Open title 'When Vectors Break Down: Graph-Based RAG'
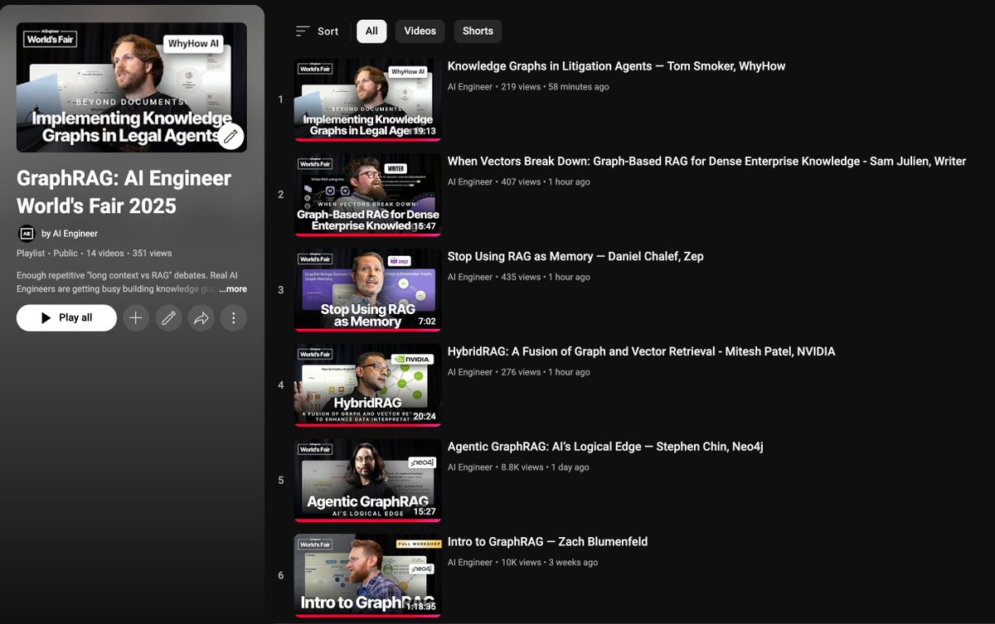The image size is (995, 624). (x=706, y=162)
